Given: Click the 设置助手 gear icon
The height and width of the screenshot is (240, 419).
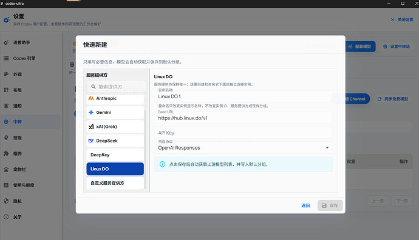Looking at the screenshot, I should pyautogui.click(x=6, y=42).
